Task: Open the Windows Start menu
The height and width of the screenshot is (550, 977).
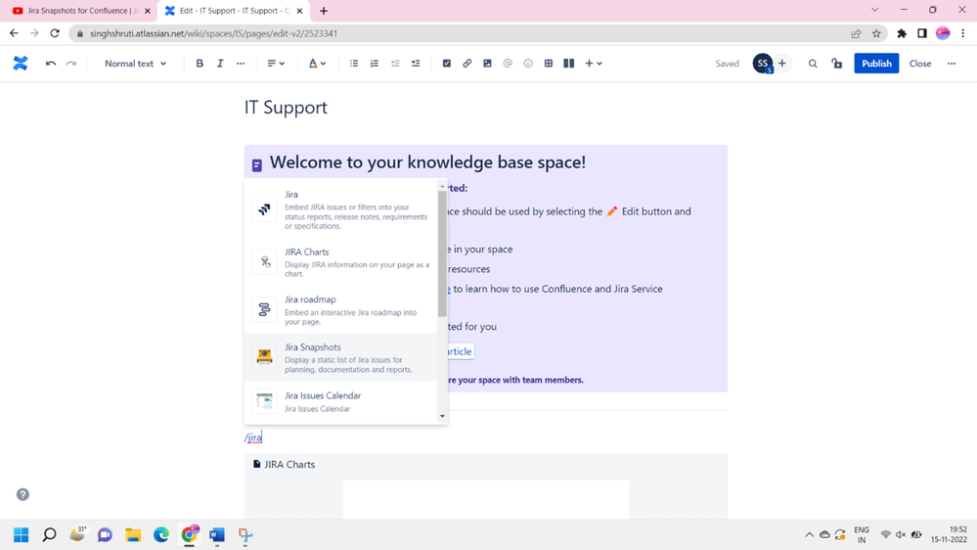Action: pyautogui.click(x=22, y=535)
